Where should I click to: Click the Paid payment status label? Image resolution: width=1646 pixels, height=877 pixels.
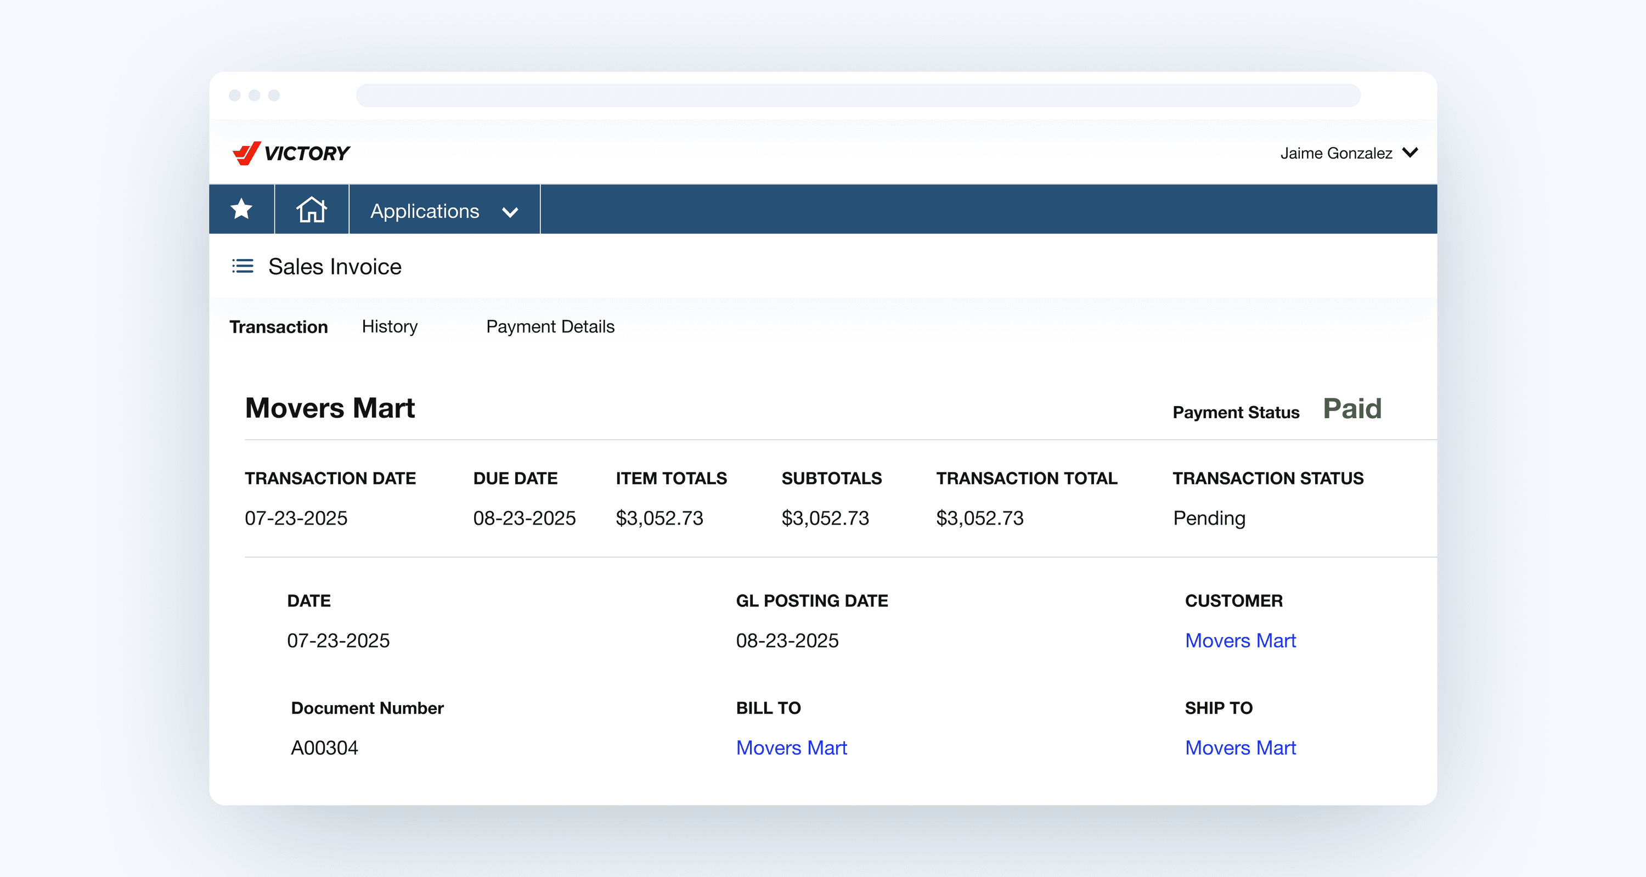[x=1352, y=409]
